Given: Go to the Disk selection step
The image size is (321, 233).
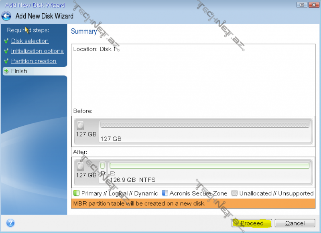Looking at the screenshot, I should pyautogui.click(x=30, y=41).
